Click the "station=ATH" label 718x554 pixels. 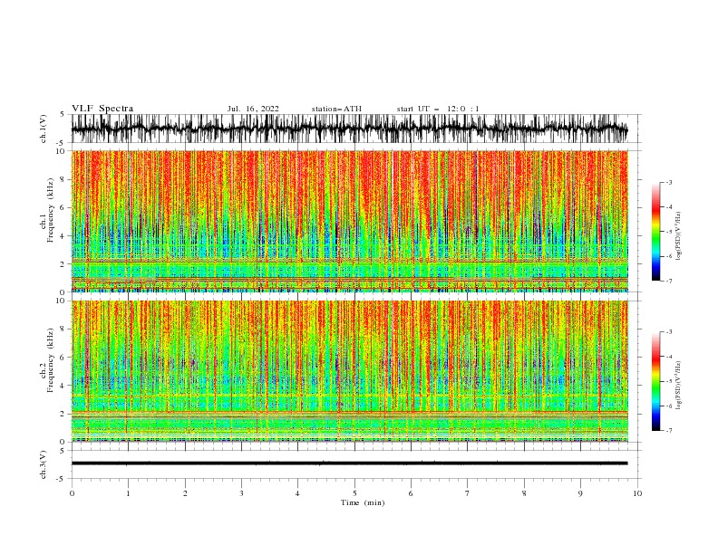[x=336, y=109]
